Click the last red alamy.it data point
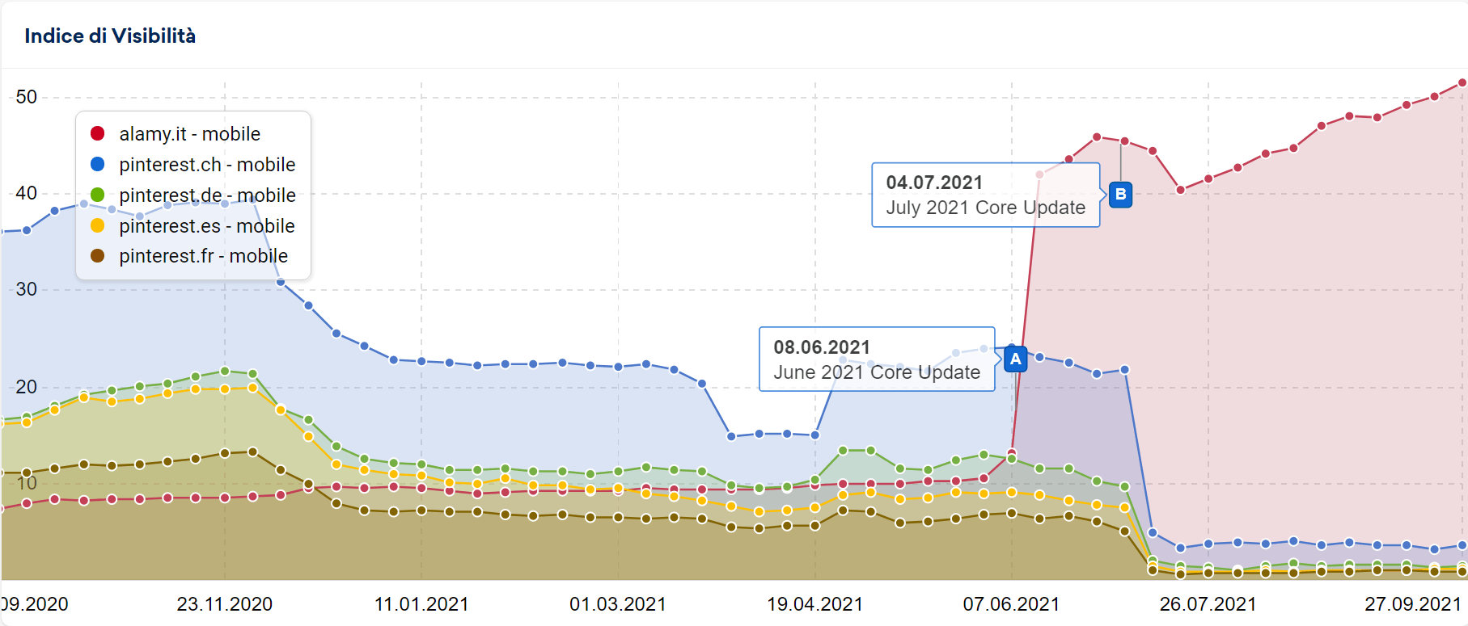The image size is (1468, 626). (x=1462, y=82)
